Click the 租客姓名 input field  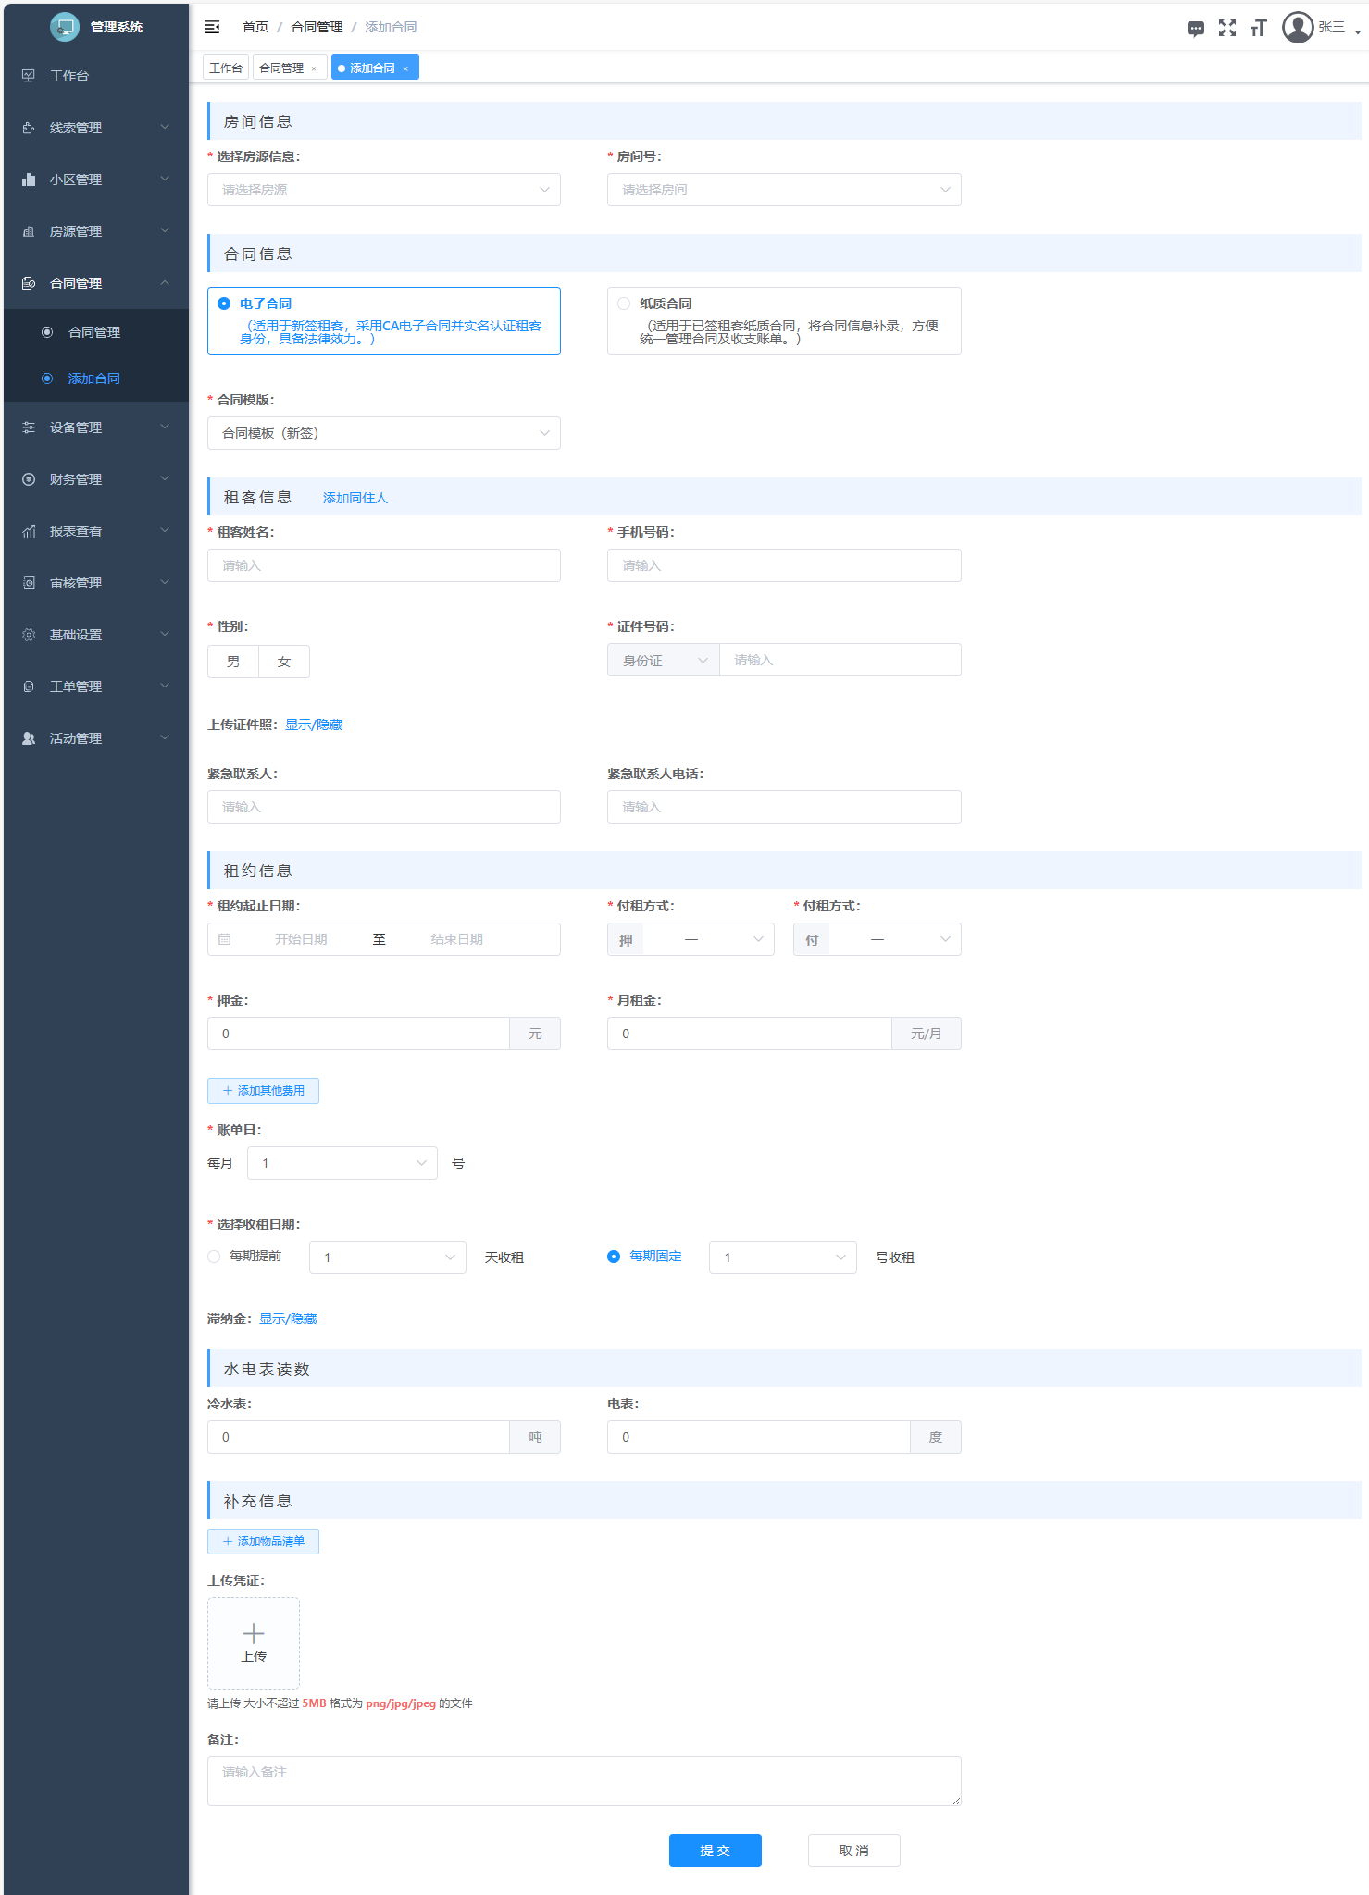pyautogui.click(x=383, y=565)
